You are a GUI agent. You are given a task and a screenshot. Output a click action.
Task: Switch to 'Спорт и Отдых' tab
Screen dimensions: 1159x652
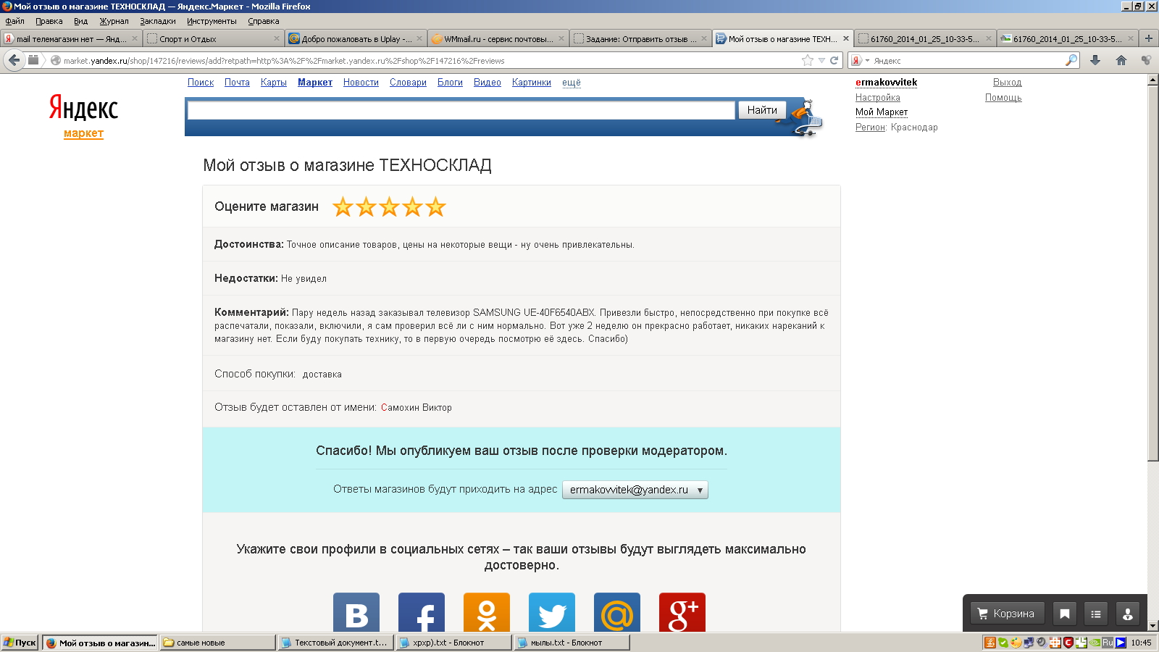[213, 38]
